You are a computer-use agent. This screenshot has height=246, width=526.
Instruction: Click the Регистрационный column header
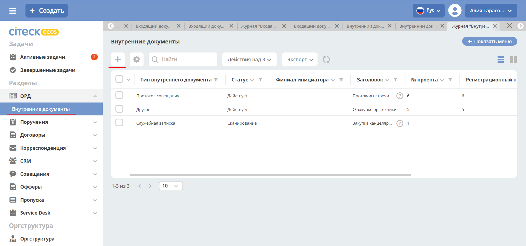click(x=491, y=80)
